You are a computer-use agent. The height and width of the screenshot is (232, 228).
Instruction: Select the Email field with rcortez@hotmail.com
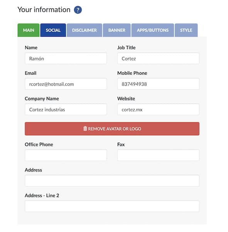point(66,84)
